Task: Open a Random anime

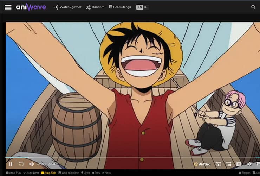Action: 95,7
